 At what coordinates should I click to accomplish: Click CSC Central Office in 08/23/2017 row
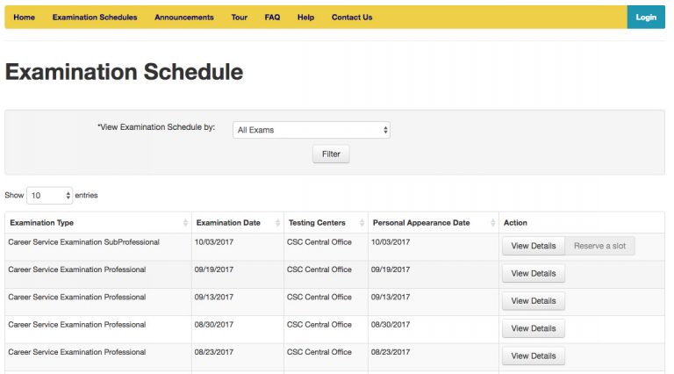point(319,352)
